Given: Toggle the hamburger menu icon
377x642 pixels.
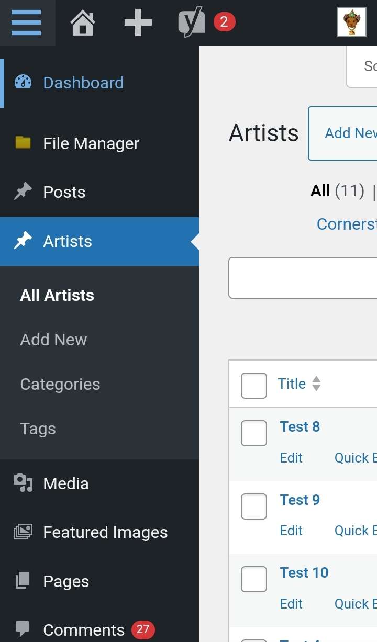Looking at the screenshot, I should [26, 22].
